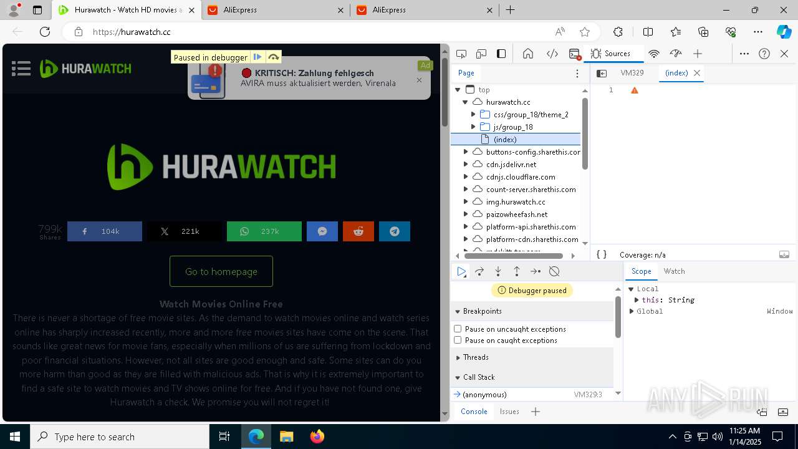This screenshot has height=449, width=798.
Task: Select the Scope tab
Action: pos(641,271)
